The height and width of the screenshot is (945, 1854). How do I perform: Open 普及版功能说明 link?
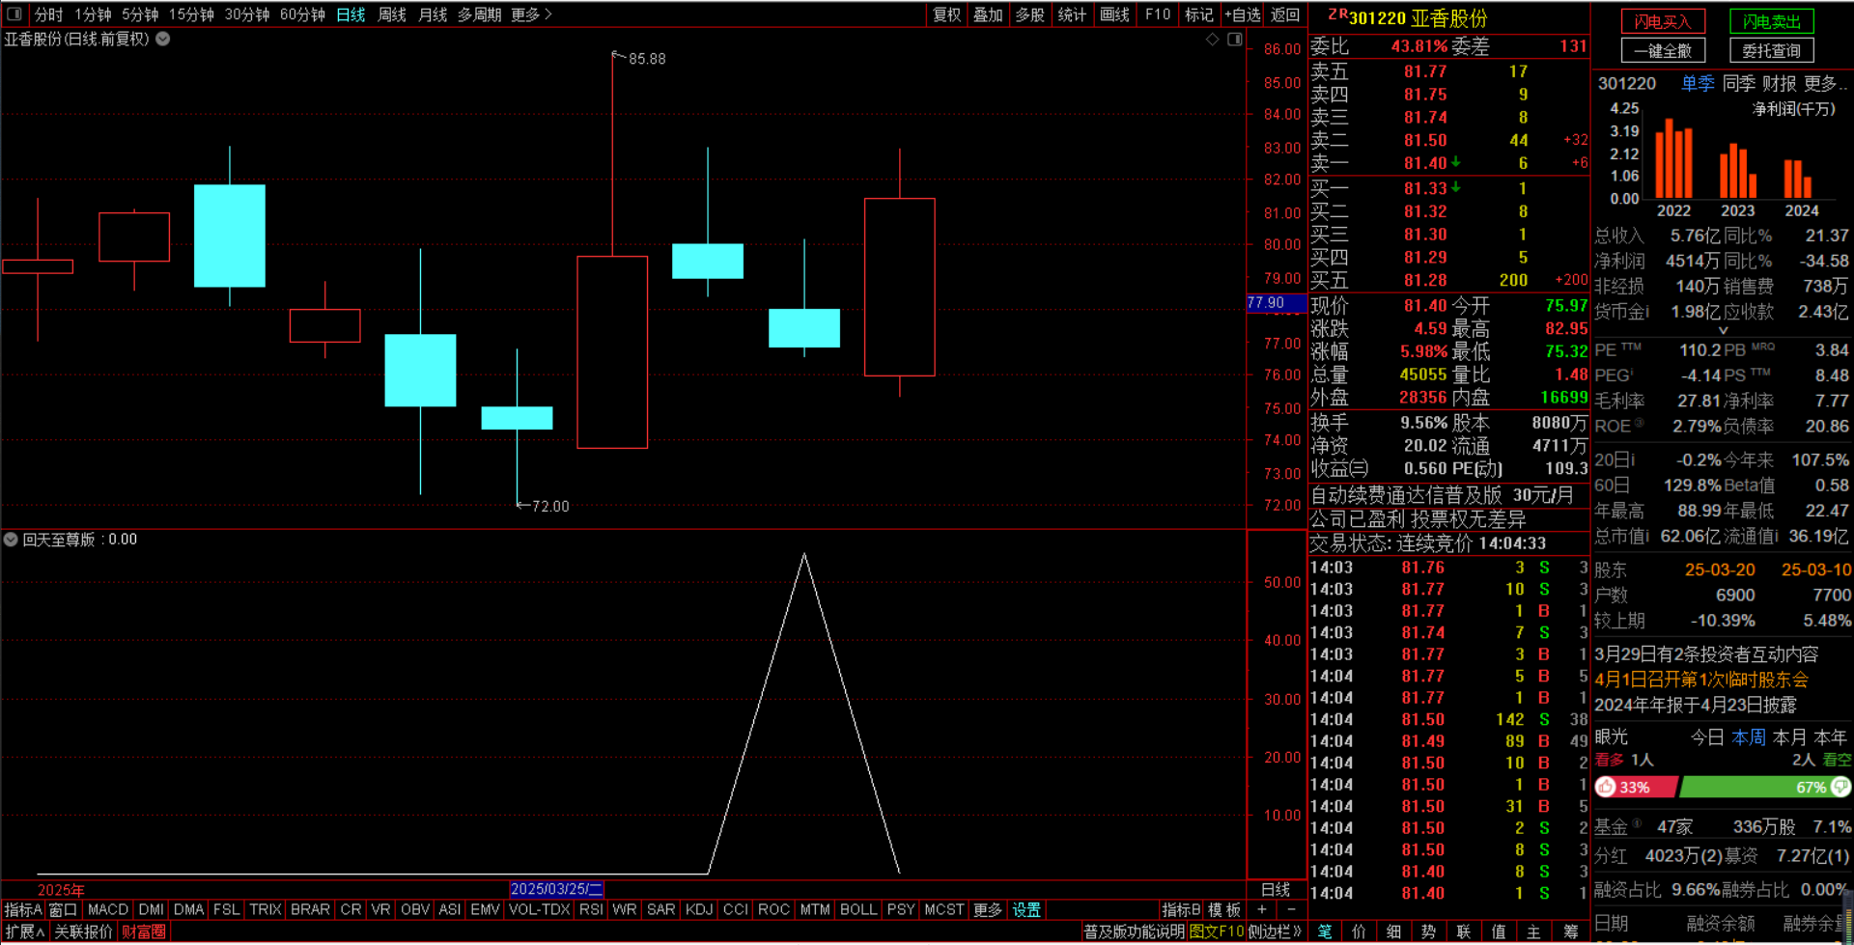[x=1134, y=931]
